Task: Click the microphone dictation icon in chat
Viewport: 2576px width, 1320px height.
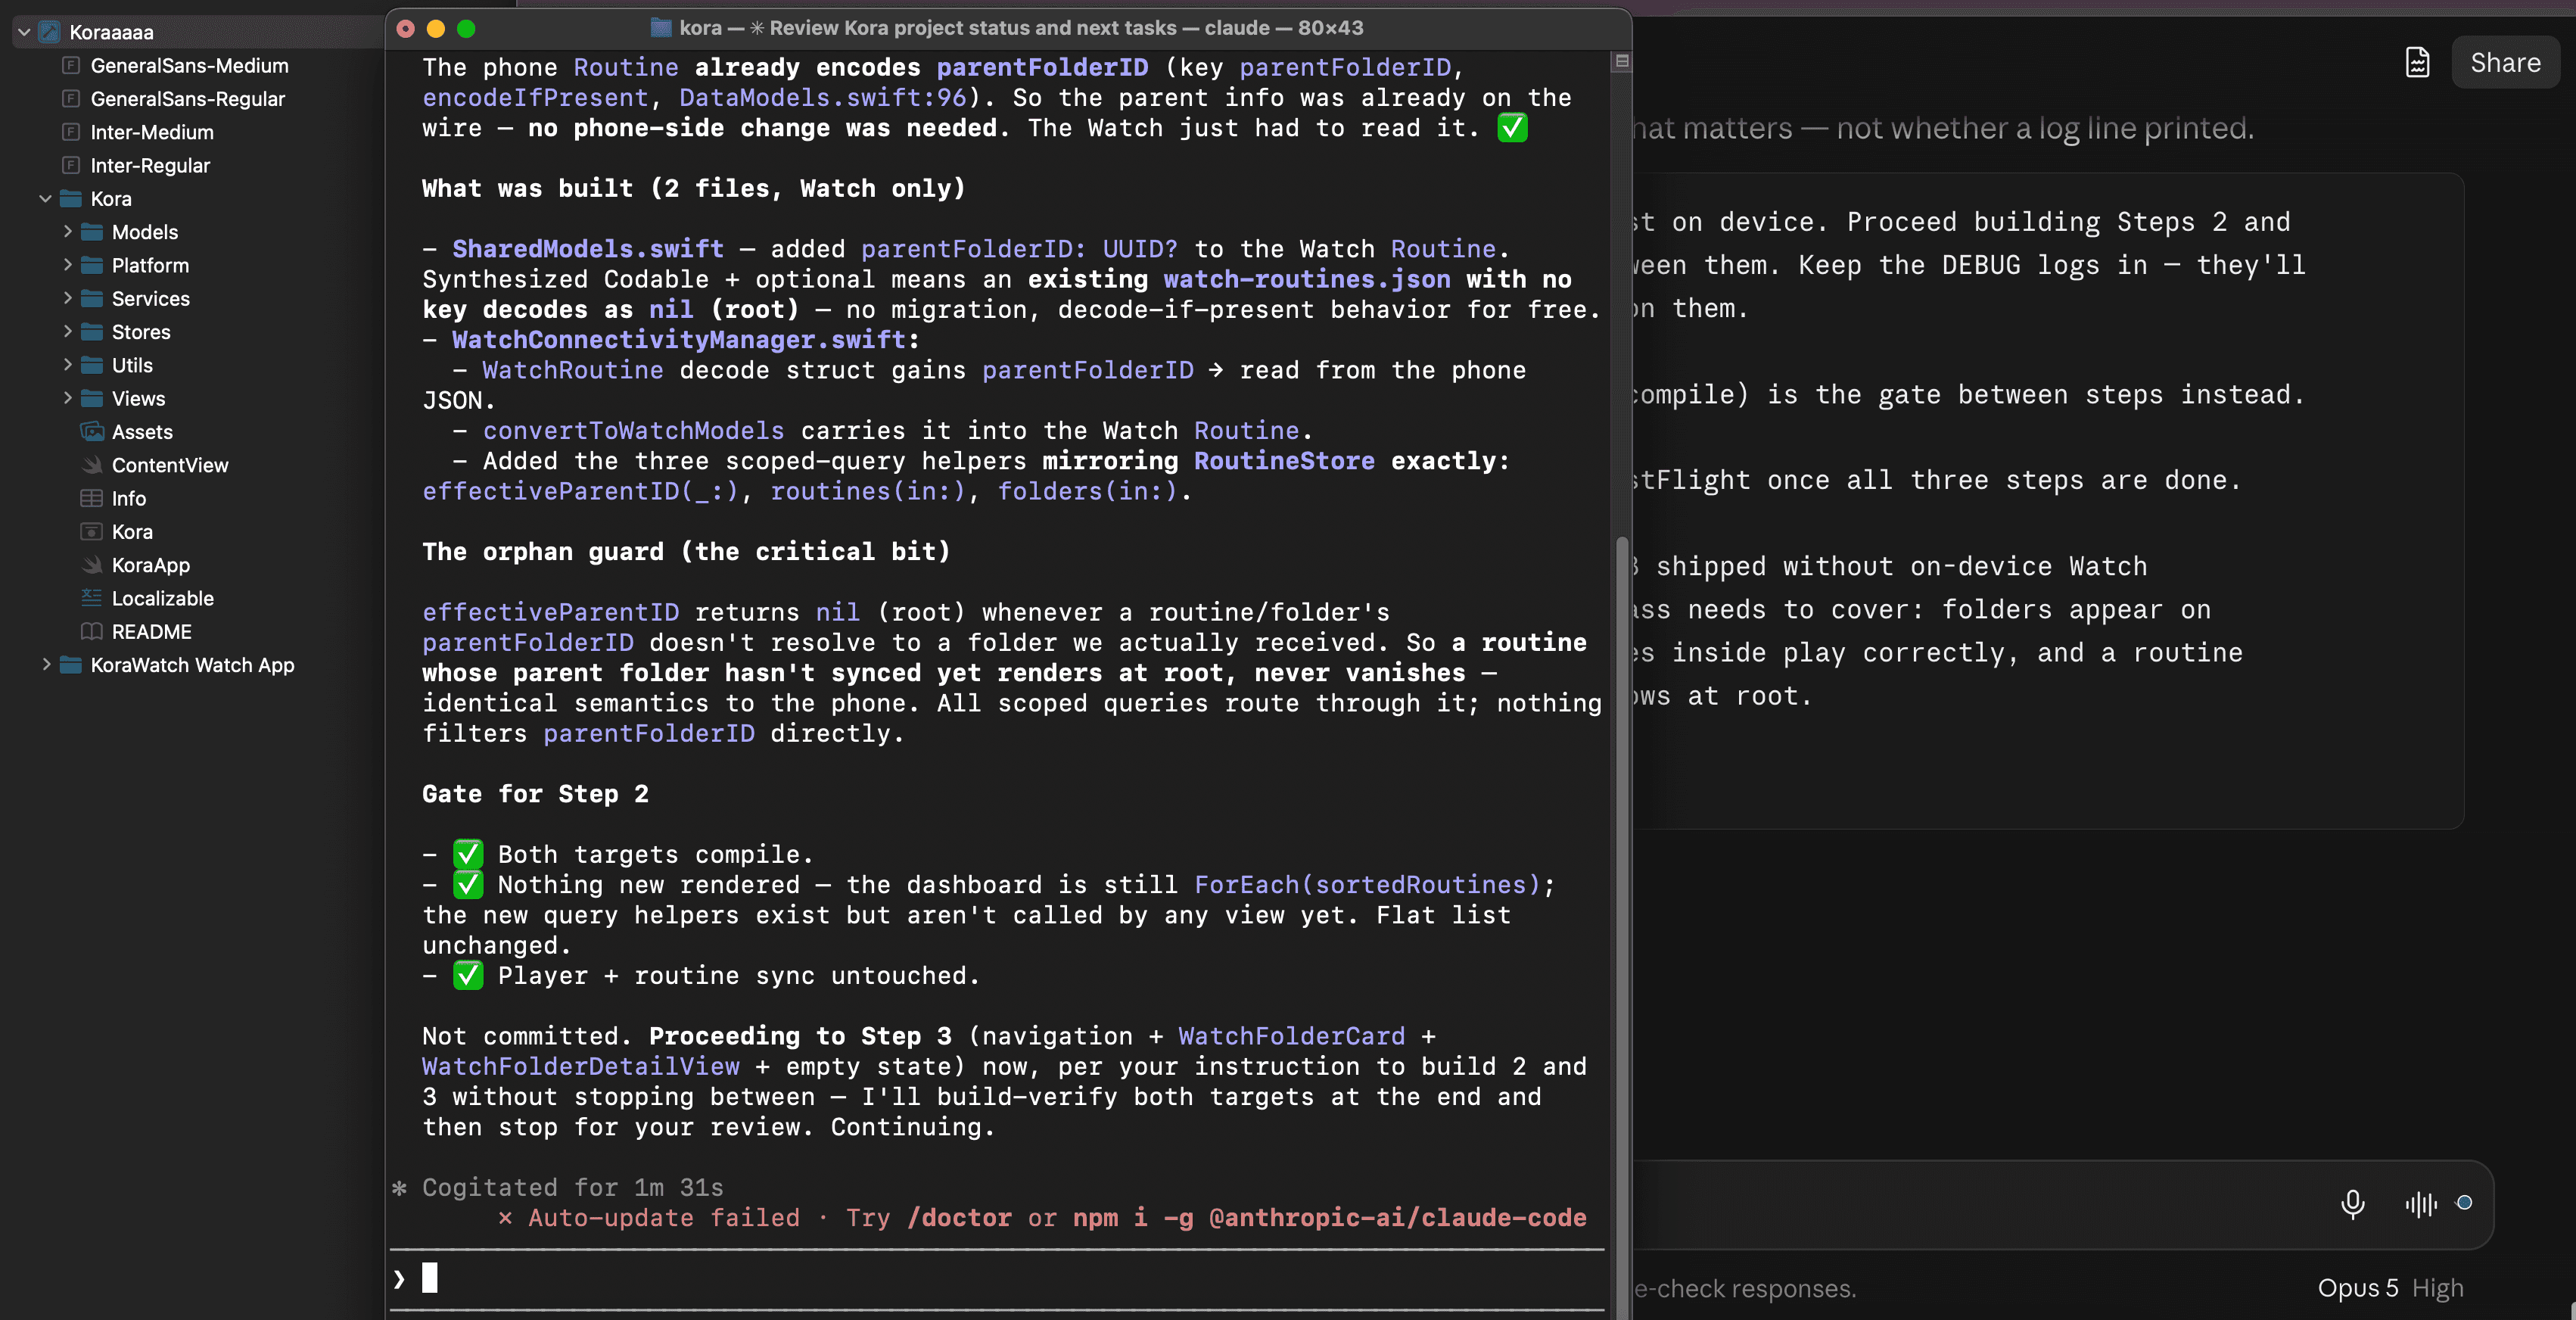Action: 2353,1203
